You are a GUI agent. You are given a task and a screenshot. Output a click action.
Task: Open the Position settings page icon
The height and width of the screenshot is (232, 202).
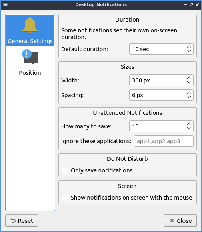[x=30, y=57]
